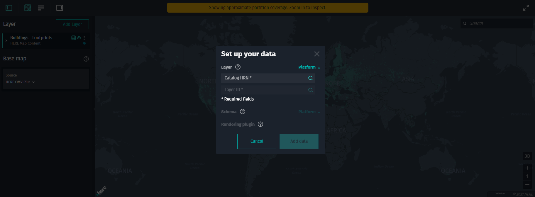Open the Schema help icon
Screen dimensions: 535x197
[x=243, y=112]
